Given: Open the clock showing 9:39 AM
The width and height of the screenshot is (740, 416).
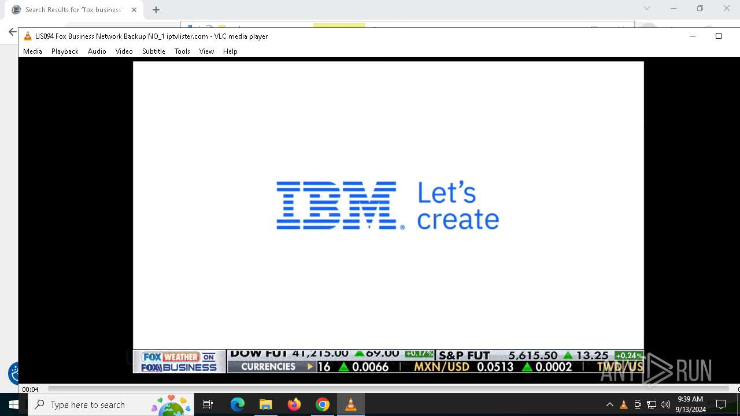Looking at the screenshot, I should click(690, 404).
